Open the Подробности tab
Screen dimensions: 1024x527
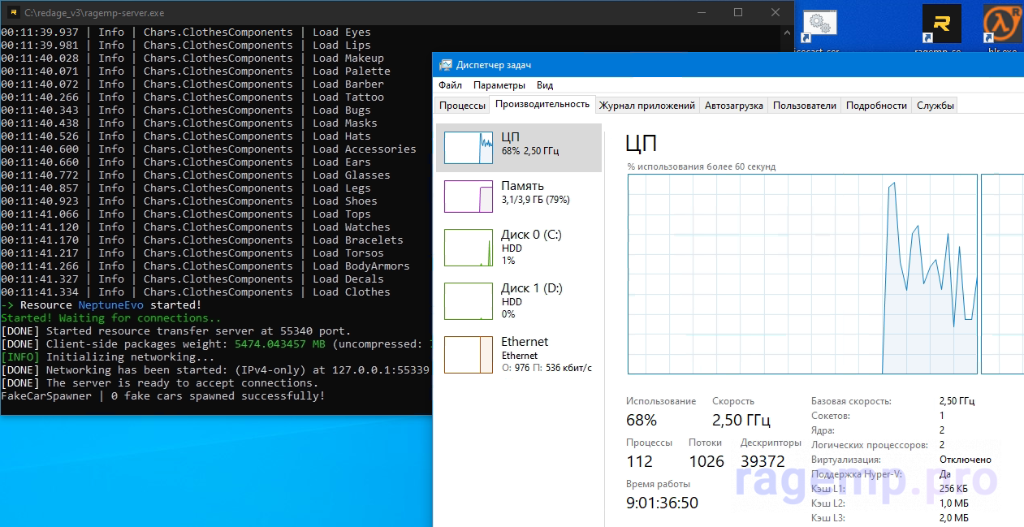(x=876, y=106)
